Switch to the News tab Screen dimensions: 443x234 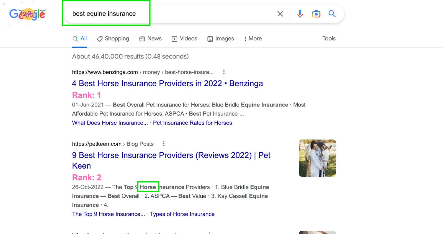pos(150,39)
